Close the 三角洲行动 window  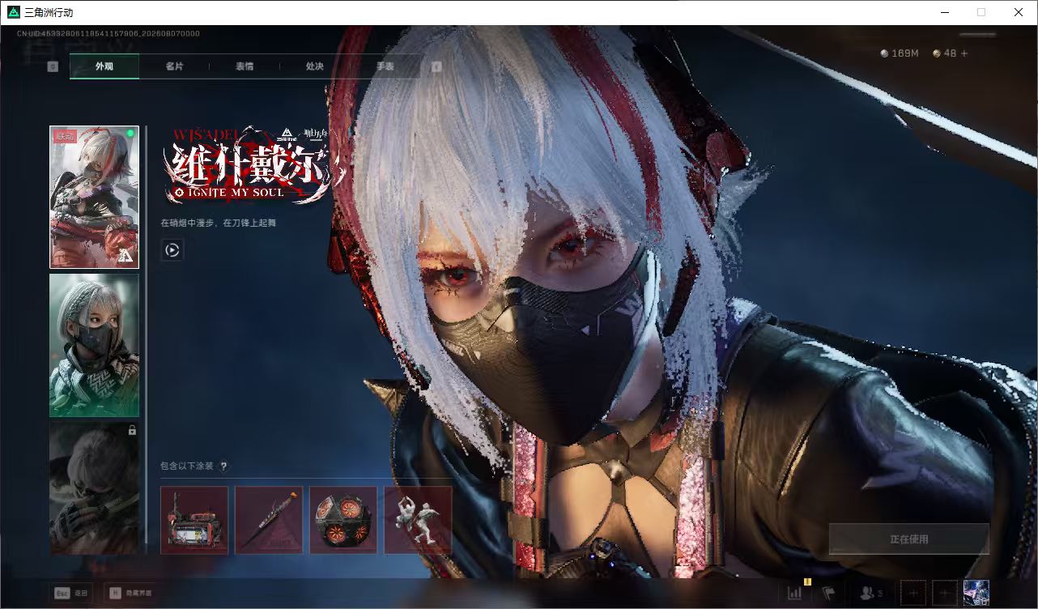coord(1019,12)
